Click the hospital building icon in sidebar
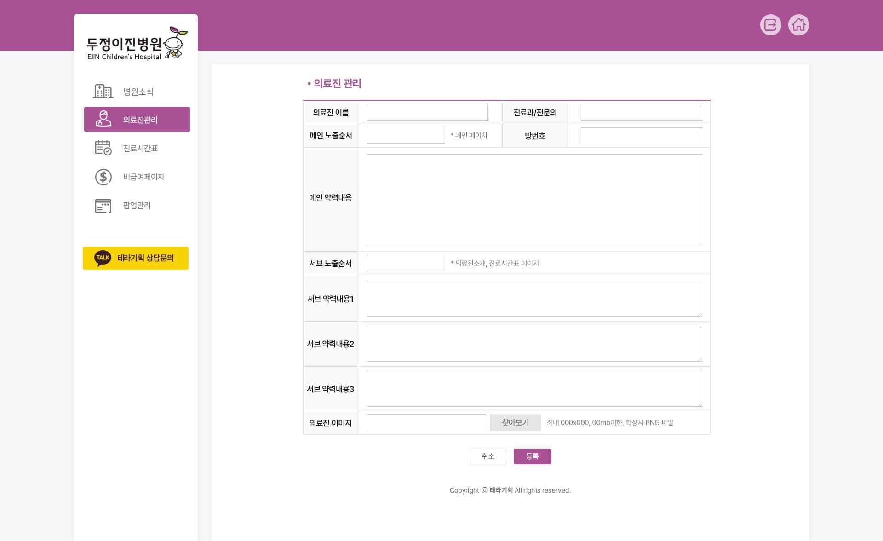This screenshot has height=541, width=883. coord(103,91)
